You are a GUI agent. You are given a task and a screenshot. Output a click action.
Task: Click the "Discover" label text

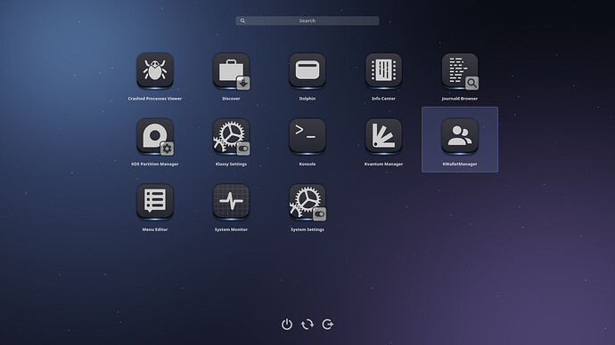coord(231,99)
